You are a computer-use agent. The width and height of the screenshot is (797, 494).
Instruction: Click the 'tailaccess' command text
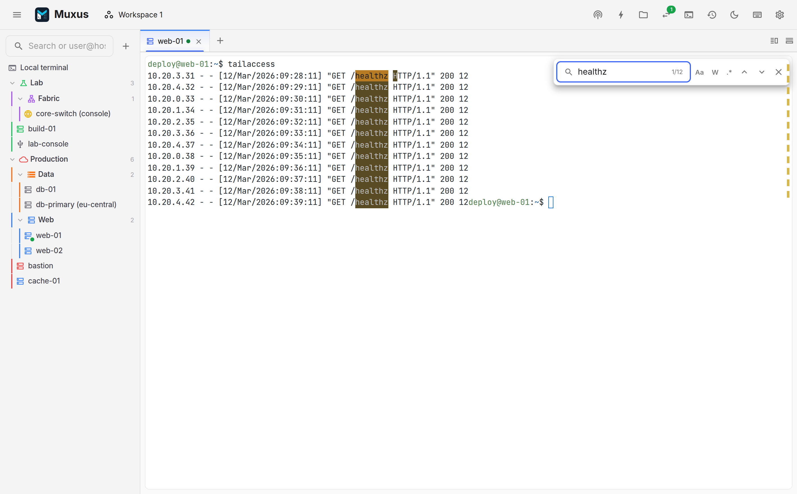point(251,64)
